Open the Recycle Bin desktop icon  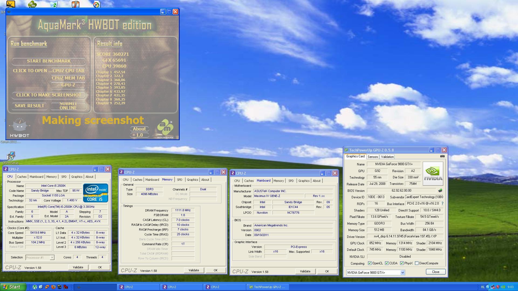tap(54, 4)
